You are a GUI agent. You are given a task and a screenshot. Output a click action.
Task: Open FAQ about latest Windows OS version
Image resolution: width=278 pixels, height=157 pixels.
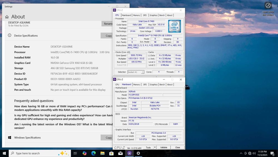click(x=63, y=126)
